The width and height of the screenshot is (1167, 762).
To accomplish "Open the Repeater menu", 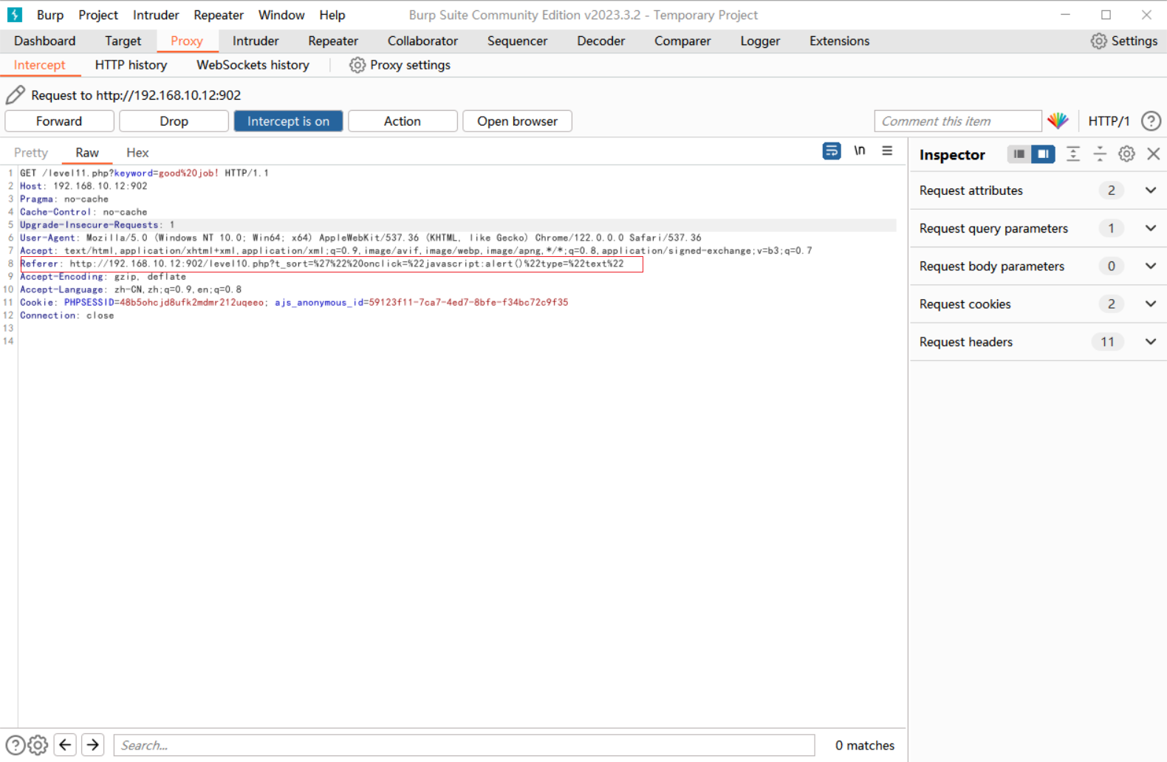I will (x=219, y=15).
